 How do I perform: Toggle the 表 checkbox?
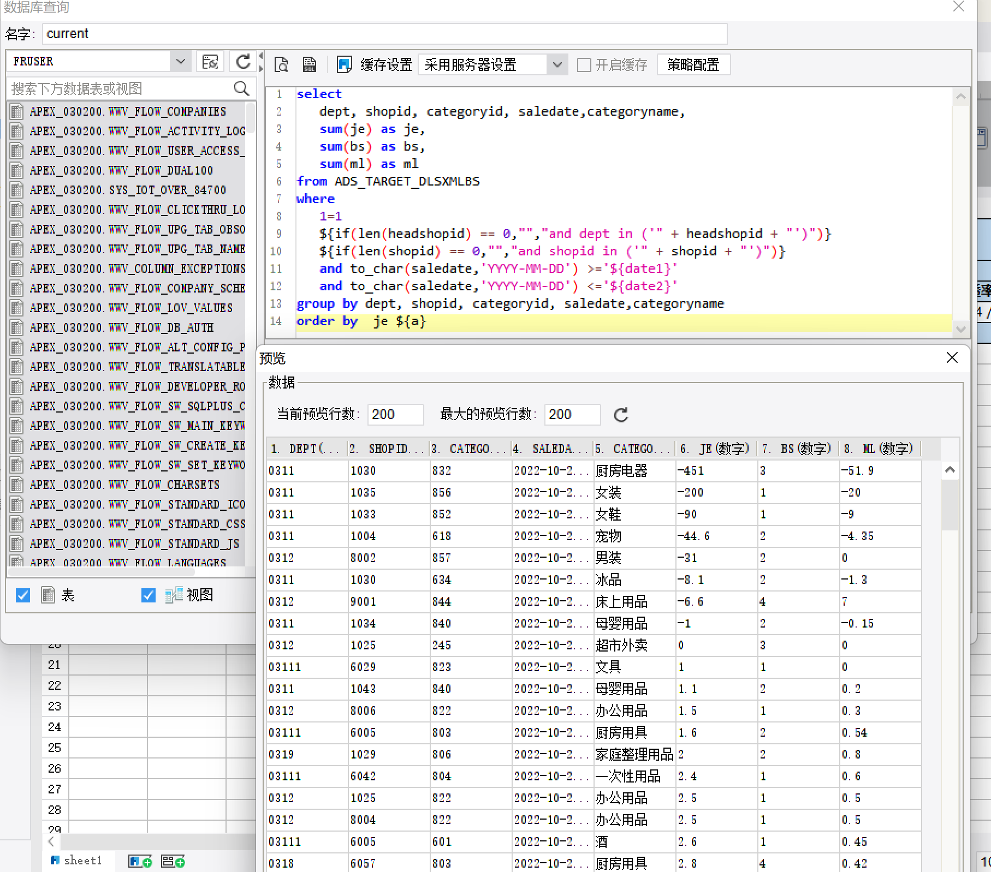(23, 595)
